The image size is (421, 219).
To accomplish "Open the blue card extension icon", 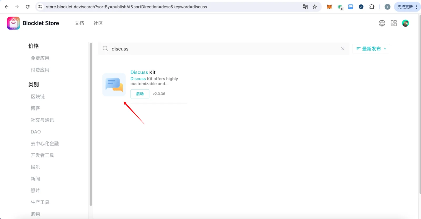I will click(350, 7).
